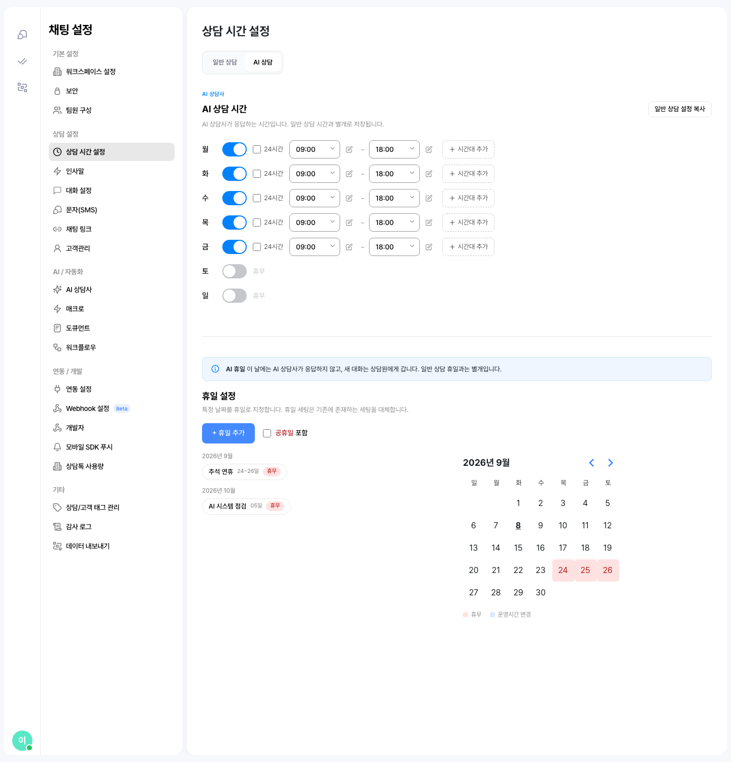Click the edit icon beside Monday end time
Screen dimensions: 731x762
click(429, 149)
